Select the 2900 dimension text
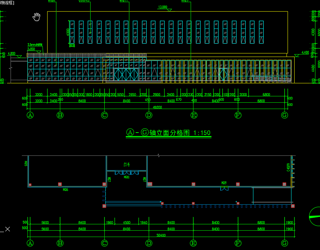 (x=156, y=95)
